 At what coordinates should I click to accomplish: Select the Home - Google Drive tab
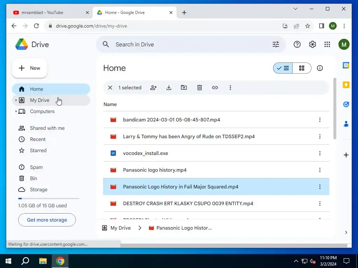pyautogui.click(x=134, y=13)
